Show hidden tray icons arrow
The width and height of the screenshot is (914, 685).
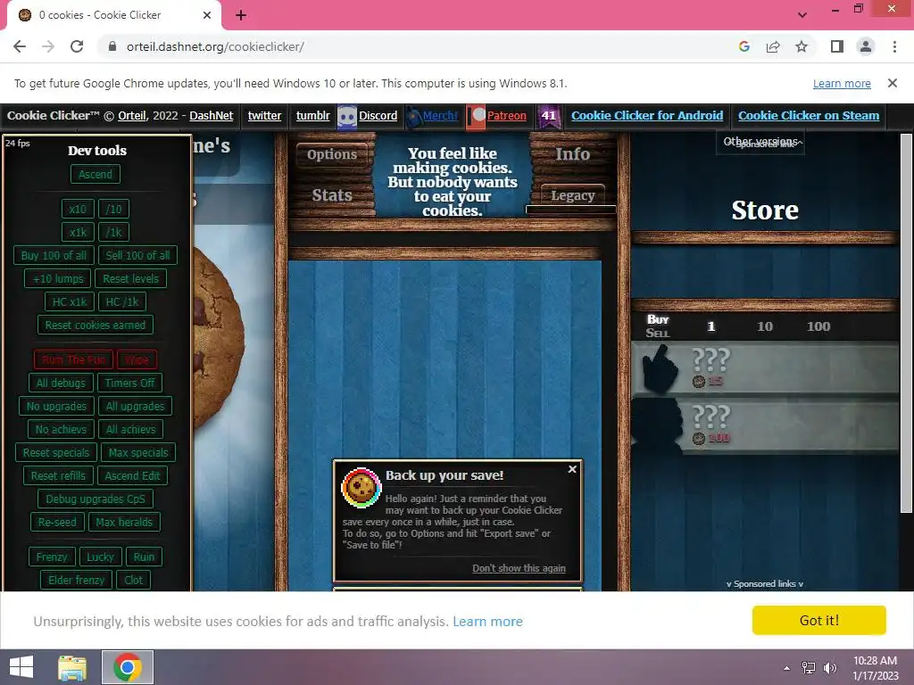786,668
